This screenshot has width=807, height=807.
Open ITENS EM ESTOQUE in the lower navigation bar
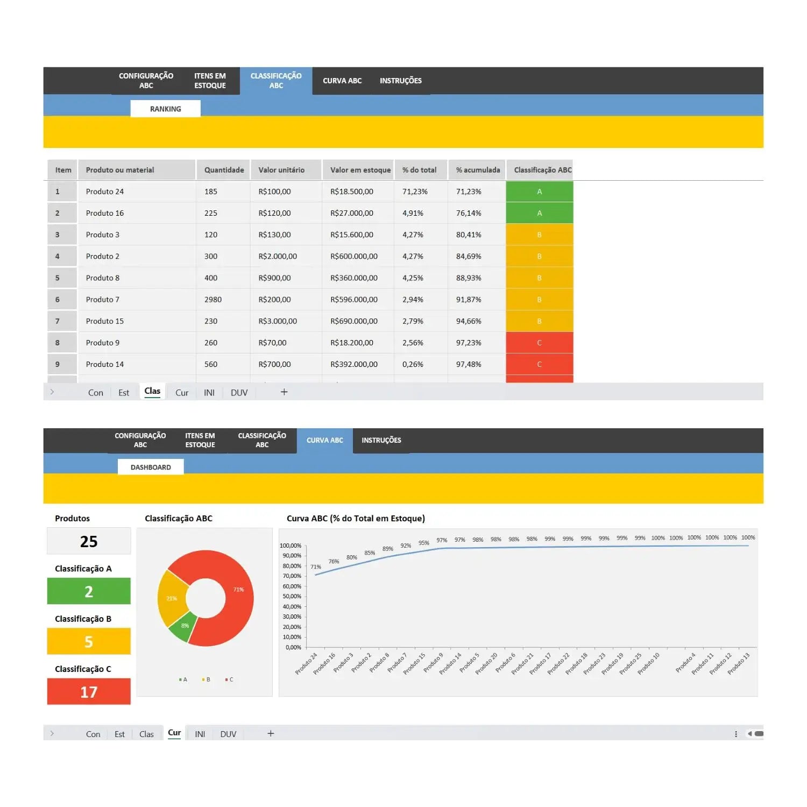tap(200, 440)
